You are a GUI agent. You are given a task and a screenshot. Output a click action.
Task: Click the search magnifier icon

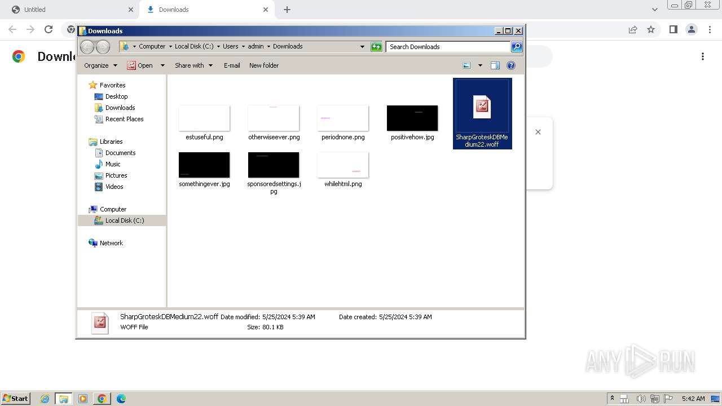[x=517, y=47]
